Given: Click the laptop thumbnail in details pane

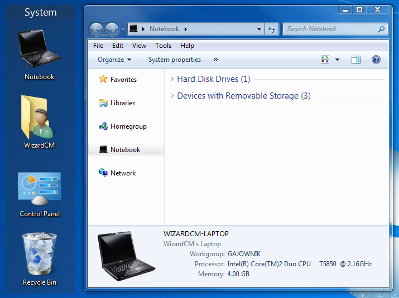Looking at the screenshot, I should coord(126,256).
